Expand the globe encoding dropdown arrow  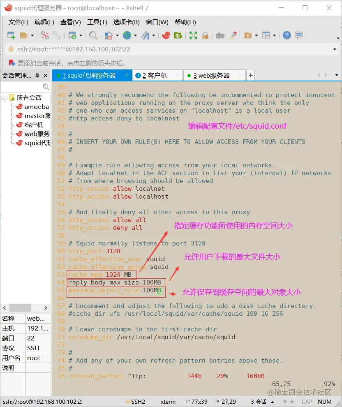[x=135, y=35]
